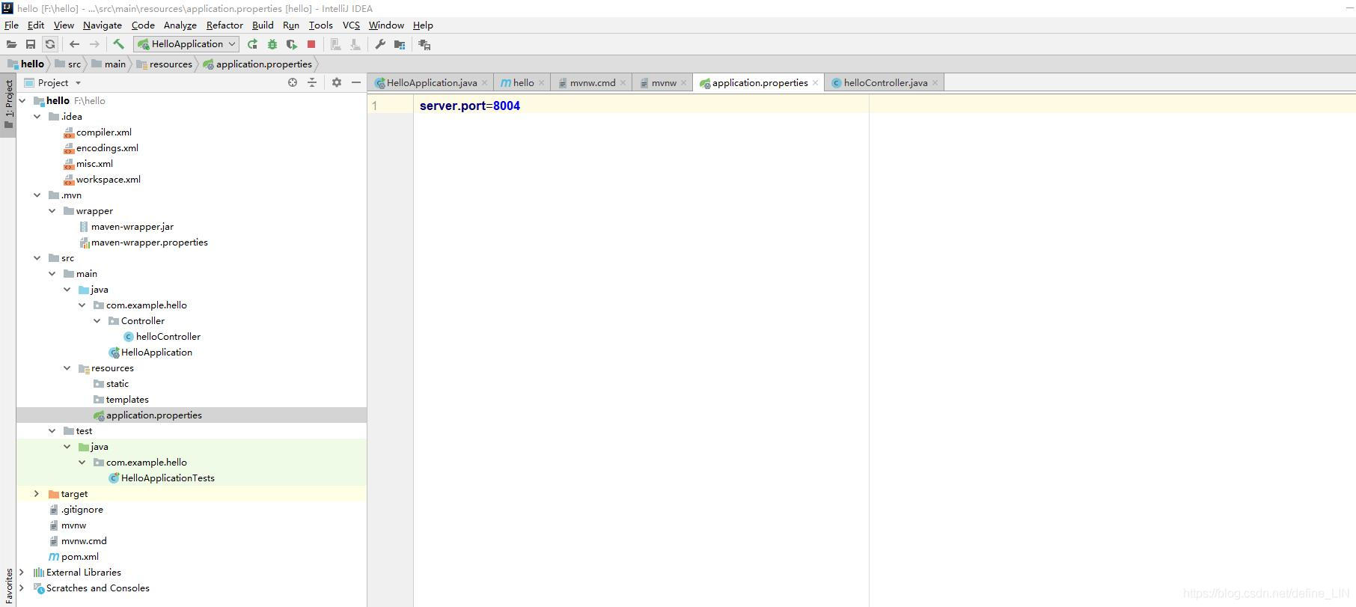Screen dimensions: 1356x607
Task: Build project with the hammer icon
Action: [118, 44]
